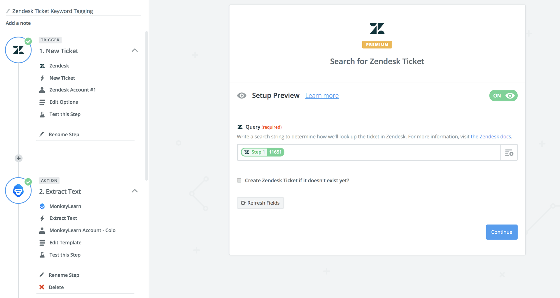Image resolution: width=560 pixels, height=298 pixels.
Task: Click the pencil icon beside Zap title
Action: [8, 11]
